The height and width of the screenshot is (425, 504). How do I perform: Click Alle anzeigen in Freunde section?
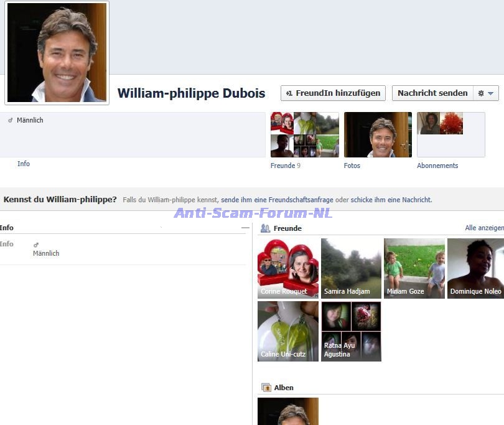[484, 228]
